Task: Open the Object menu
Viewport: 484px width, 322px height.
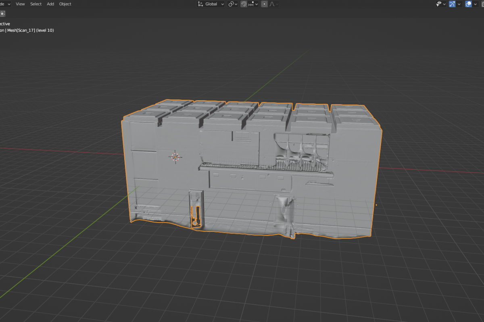Action: click(x=65, y=4)
